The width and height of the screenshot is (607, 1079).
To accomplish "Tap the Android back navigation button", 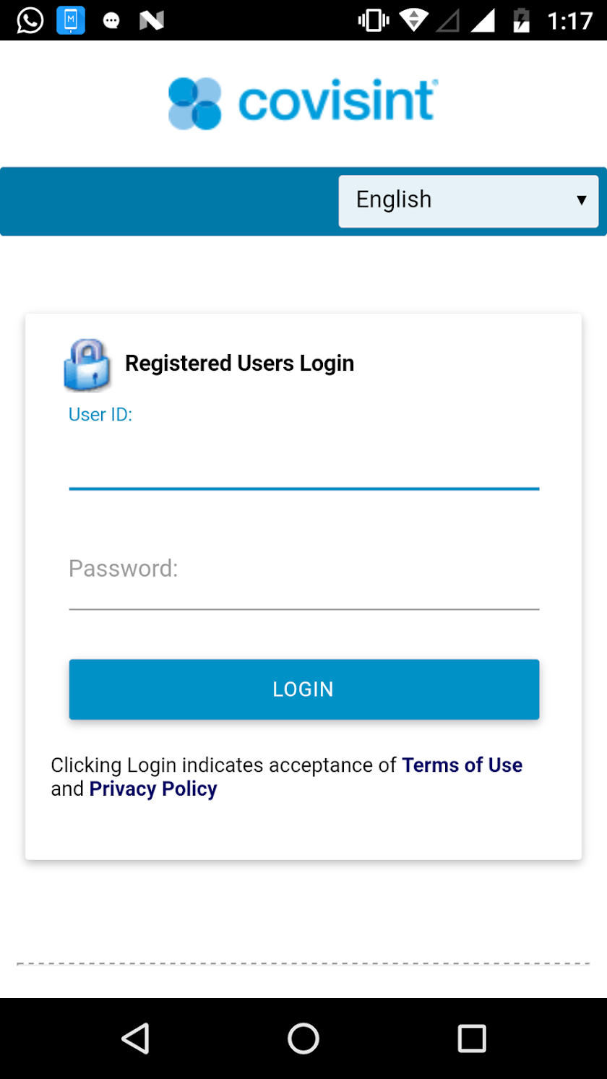I will 135,1039.
